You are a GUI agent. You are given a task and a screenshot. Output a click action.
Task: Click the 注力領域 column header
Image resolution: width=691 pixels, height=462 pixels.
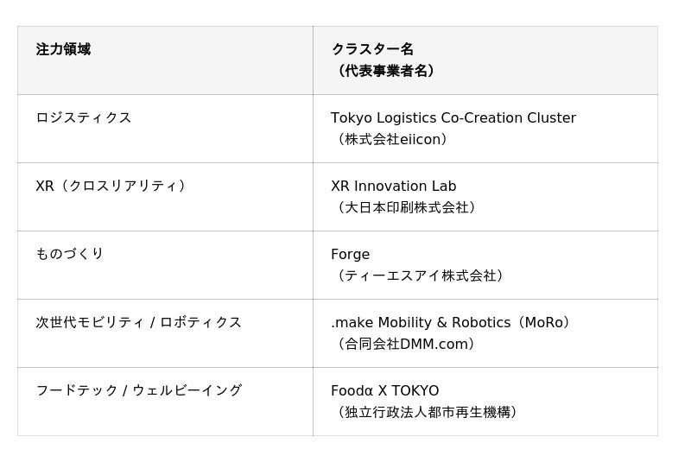[x=63, y=49]
